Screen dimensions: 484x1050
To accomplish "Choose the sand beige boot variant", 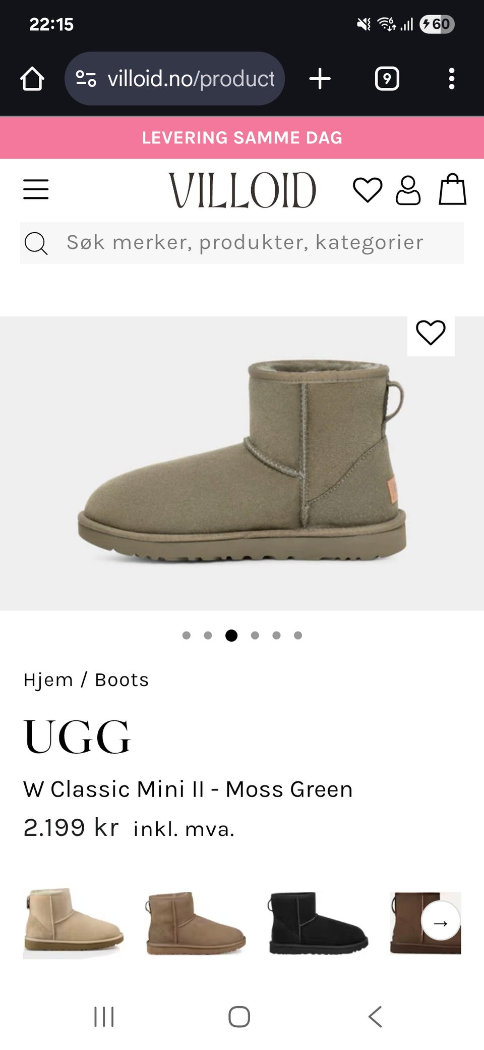I will (x=74, y=922).
